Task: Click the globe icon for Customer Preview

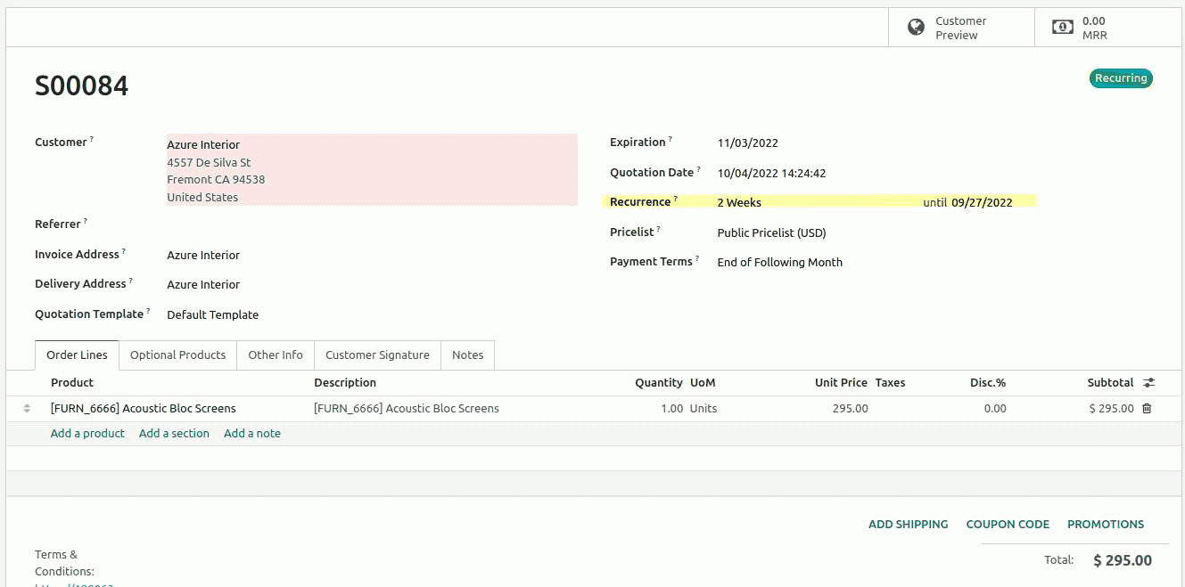Action: click(x=916, y=28)
